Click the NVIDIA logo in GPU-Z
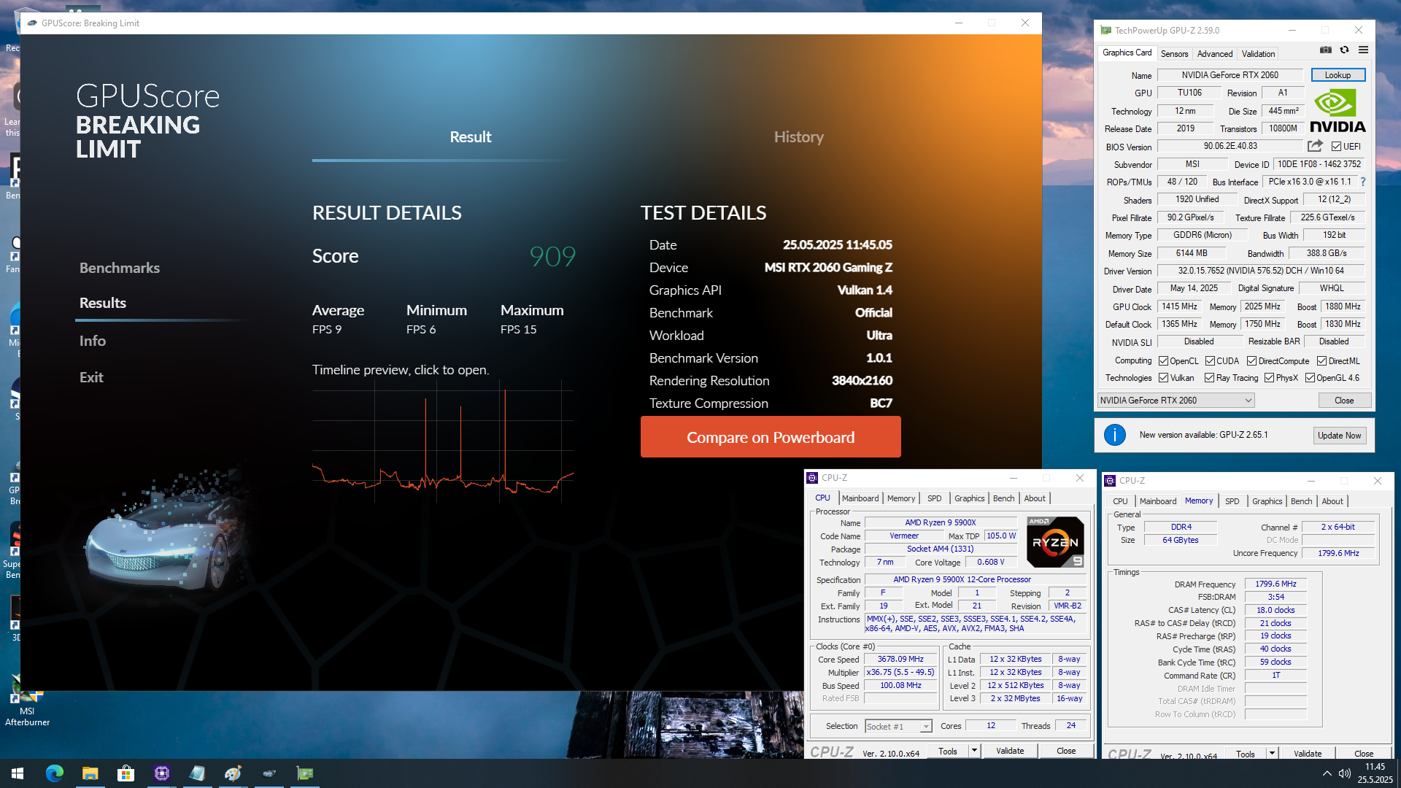This screenshot has height=788, width=1401. click(x=1338, y=111)
